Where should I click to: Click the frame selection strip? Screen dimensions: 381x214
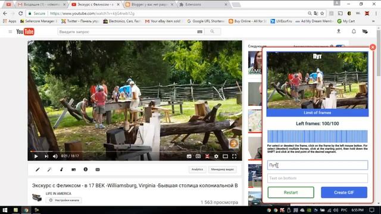click(x=317, y=136)
